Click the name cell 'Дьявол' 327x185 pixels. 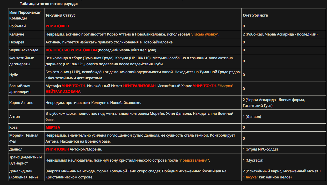click(26, 149)
